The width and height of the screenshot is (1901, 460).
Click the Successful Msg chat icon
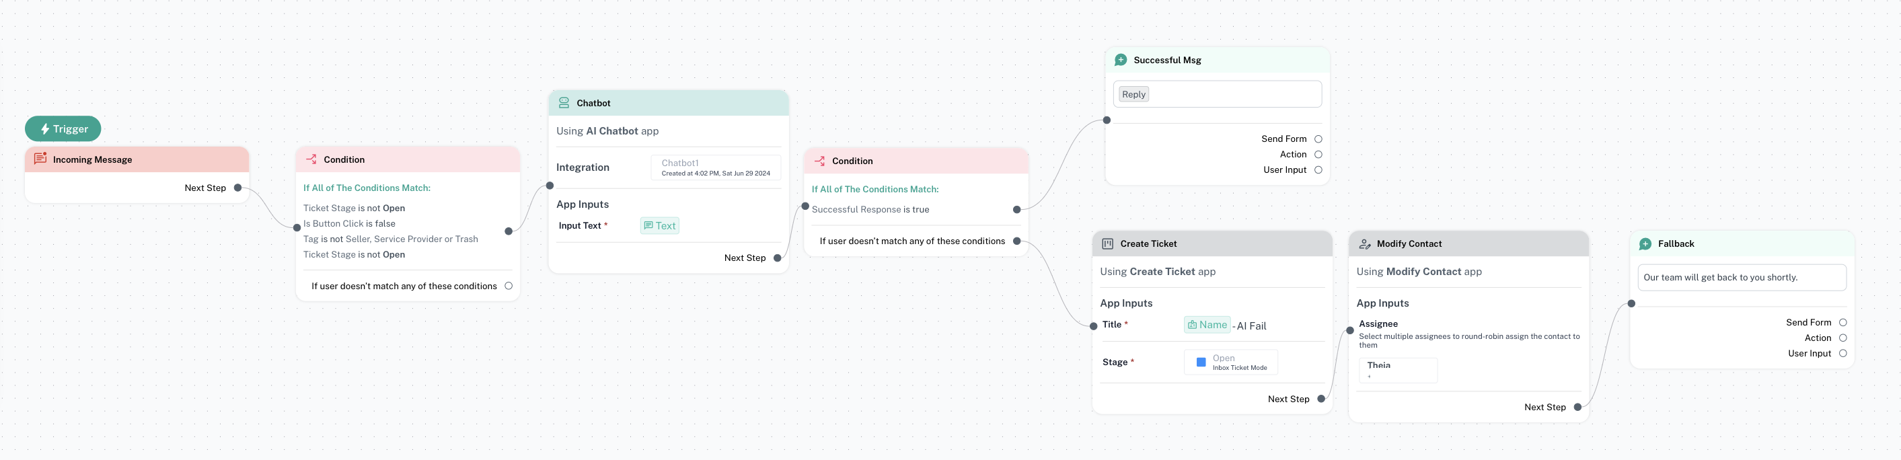coord(1120,60)
